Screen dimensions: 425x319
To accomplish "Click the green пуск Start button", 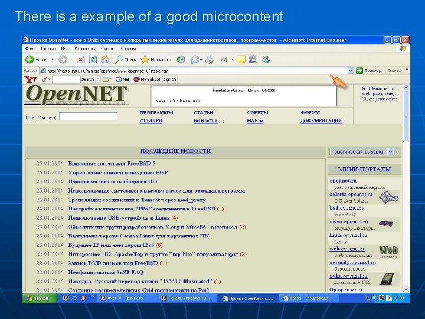I will (x=40, y=298).
